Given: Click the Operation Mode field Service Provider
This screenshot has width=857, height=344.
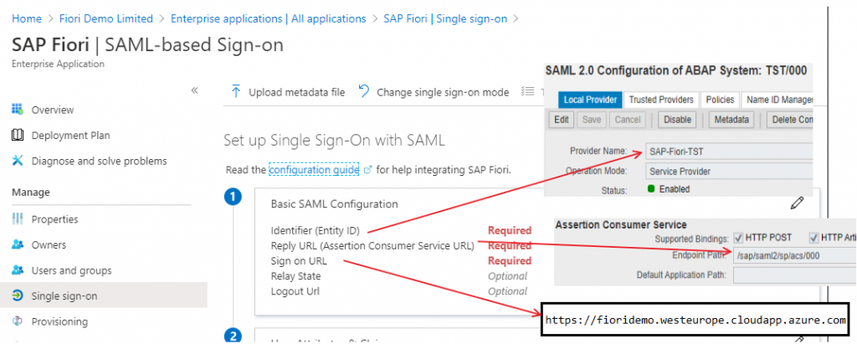Looking at the screenshot, I should (x=729, y=172).
